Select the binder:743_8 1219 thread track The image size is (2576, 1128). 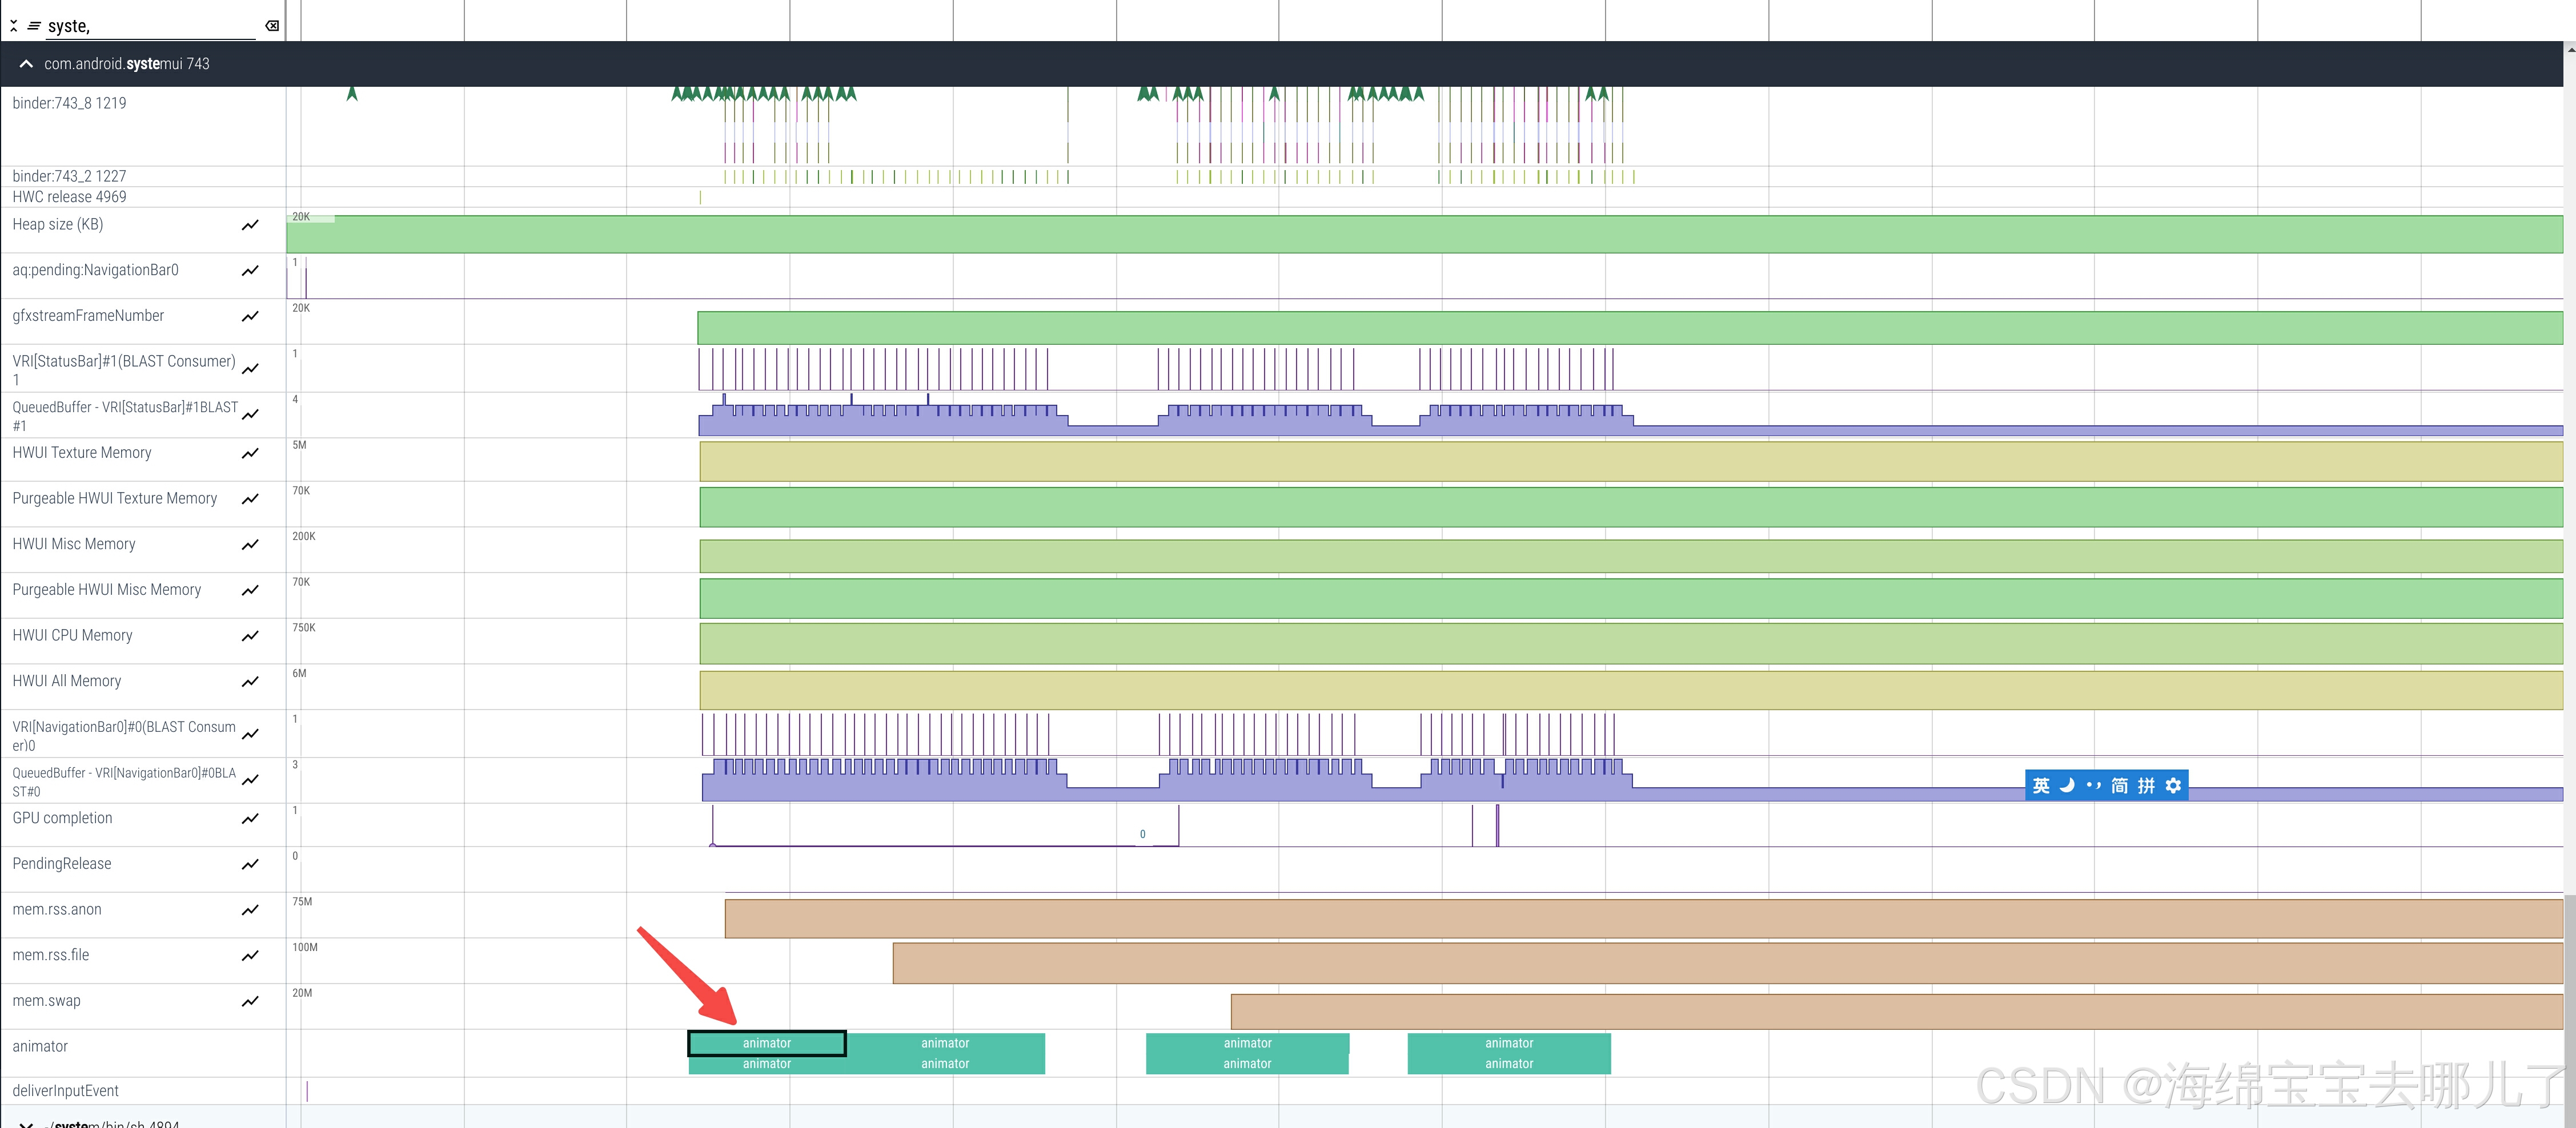(x=69, y=104)
